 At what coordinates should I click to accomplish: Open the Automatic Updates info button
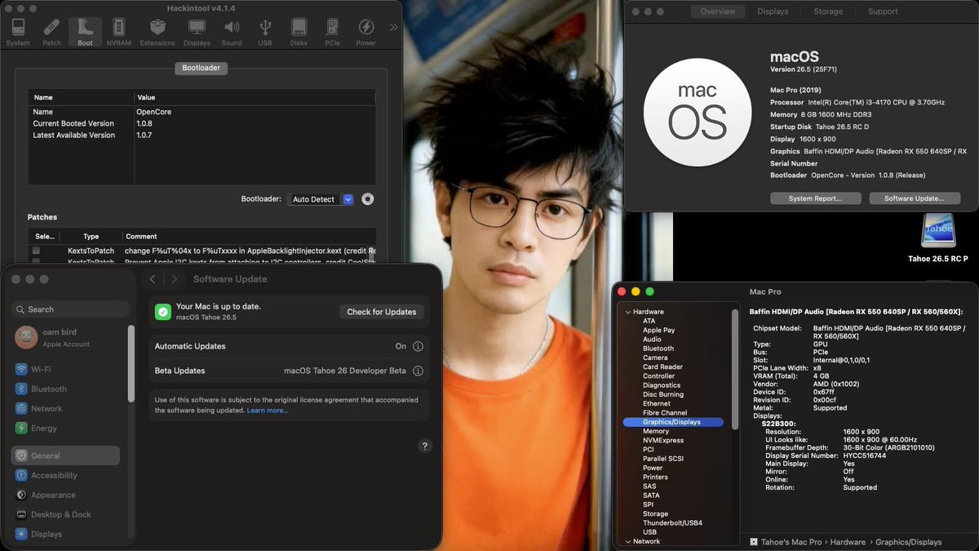click(x=418, y=346)
